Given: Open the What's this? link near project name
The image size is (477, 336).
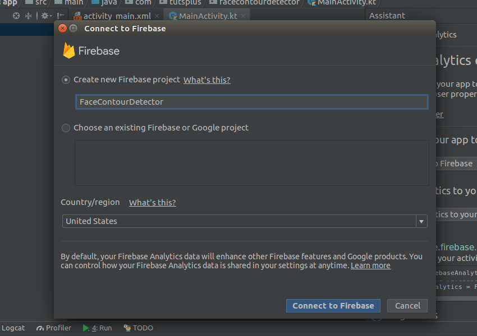Looking at the screenshot, I should tap(207, 80).
